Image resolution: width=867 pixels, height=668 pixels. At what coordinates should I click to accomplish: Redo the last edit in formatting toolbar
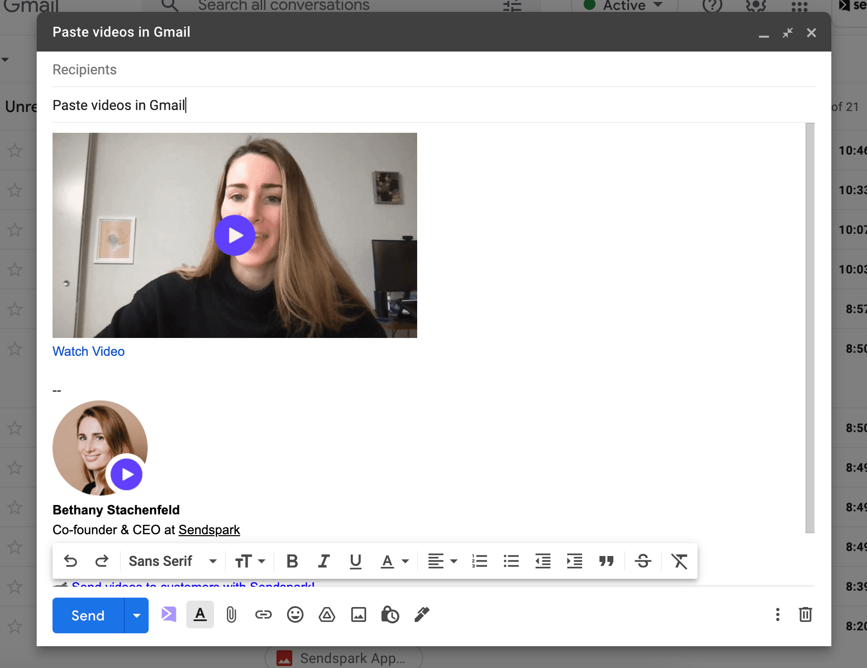(102, 561)
